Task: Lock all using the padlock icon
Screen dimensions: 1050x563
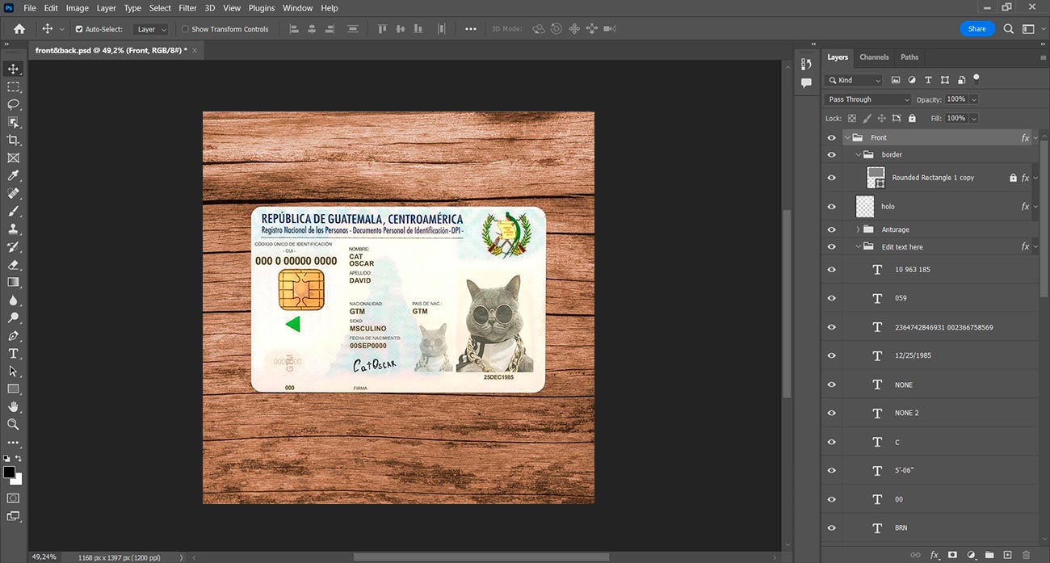Action: coord(912,118)
